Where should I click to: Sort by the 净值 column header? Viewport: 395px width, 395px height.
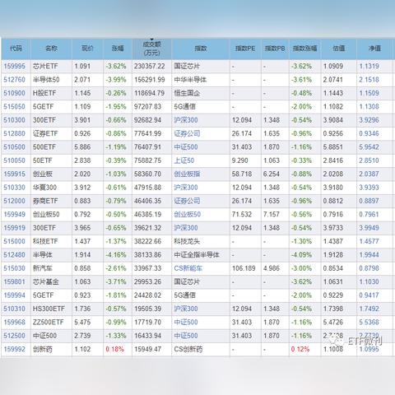[374, 49]
